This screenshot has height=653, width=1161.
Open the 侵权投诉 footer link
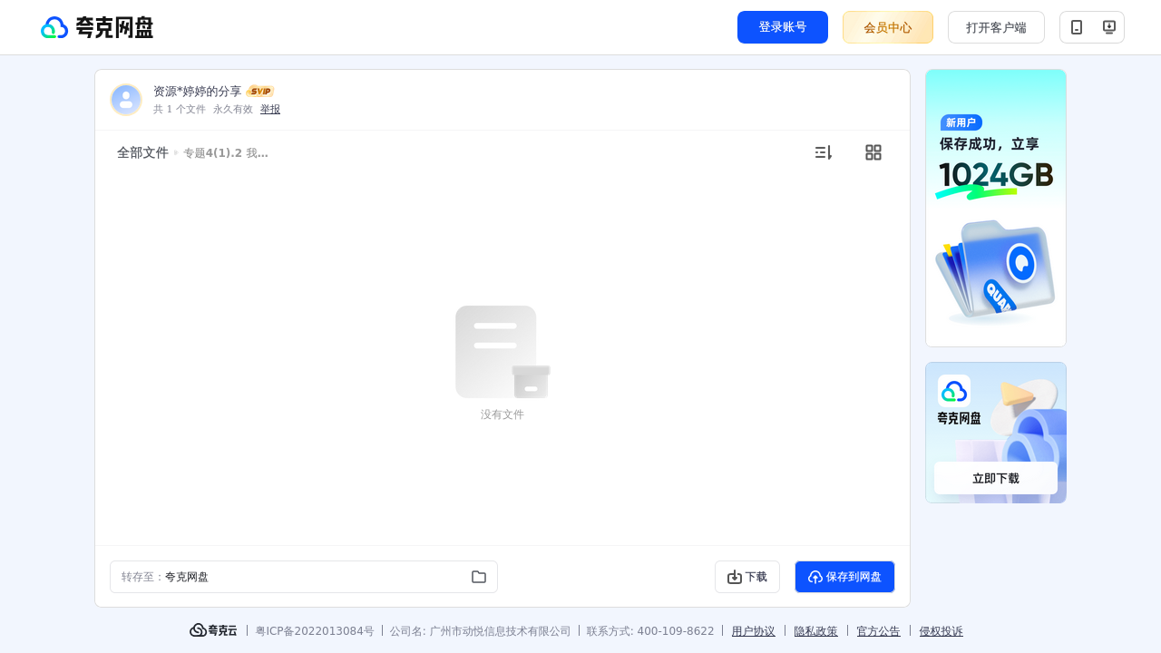(941, 631)
